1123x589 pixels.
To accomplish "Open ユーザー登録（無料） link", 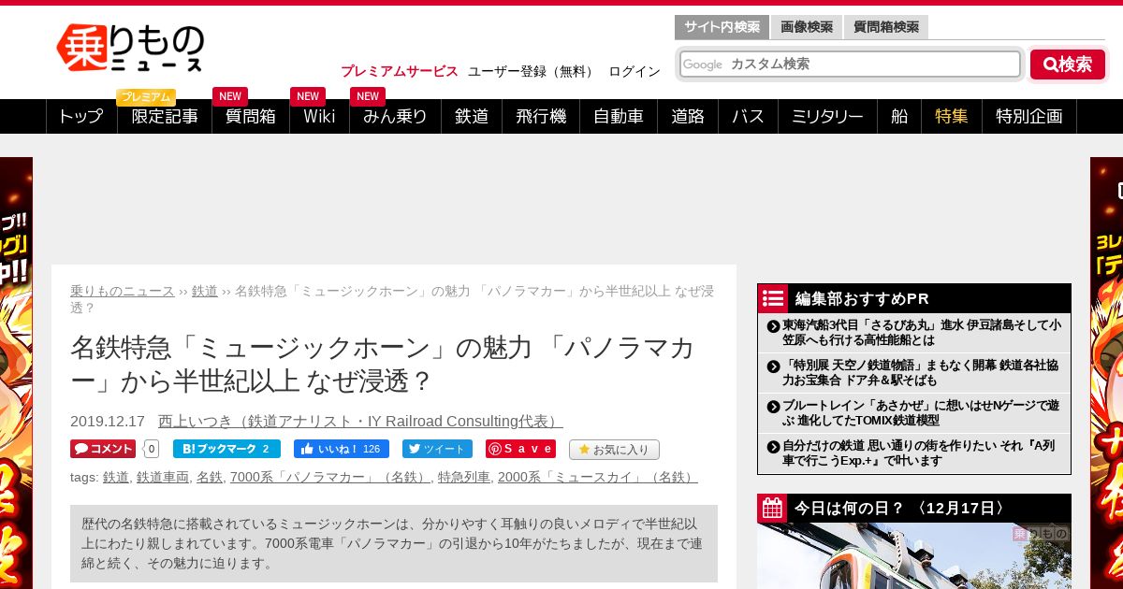I will pyautogui.click(x=532, y=71).
